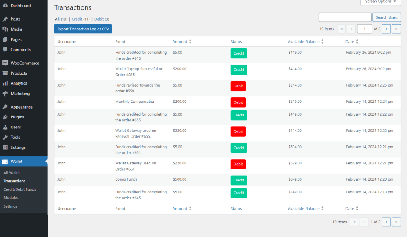Click Export Transaction Log as CSV
Screen dimensions: 407x237
pos(83,29)
